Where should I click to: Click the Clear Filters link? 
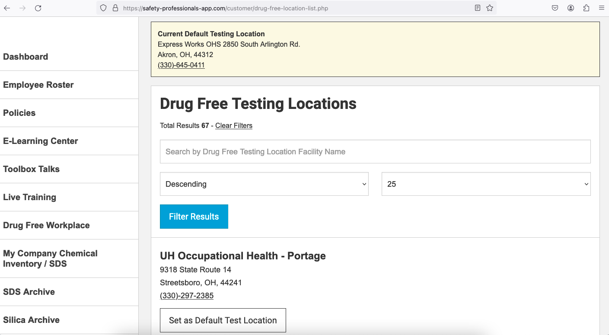pos(234,125)
